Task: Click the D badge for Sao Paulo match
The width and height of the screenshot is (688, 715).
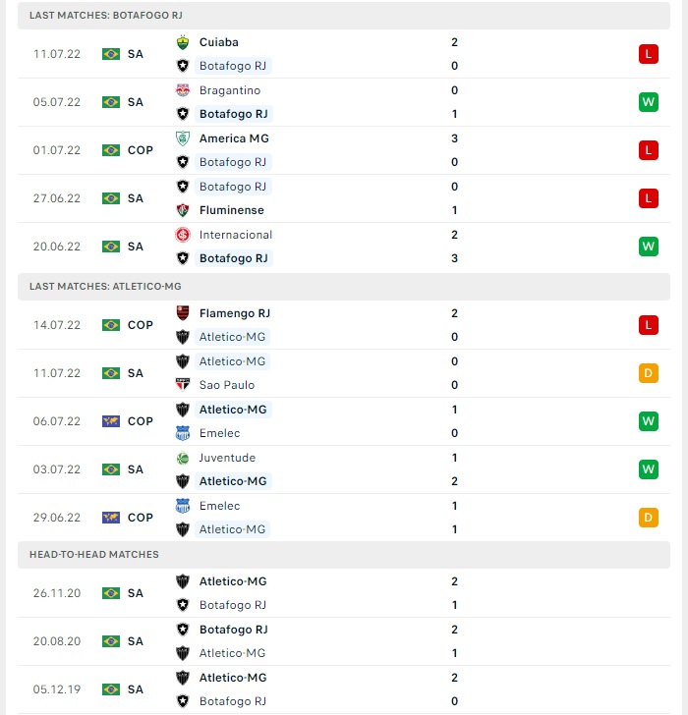Action: click(x=649, y=373)
